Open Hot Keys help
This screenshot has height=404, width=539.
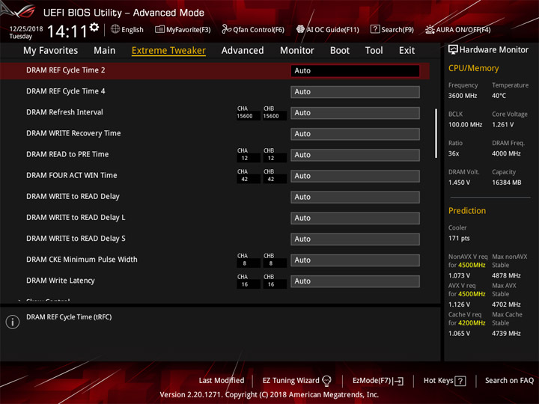coord(438,381)
